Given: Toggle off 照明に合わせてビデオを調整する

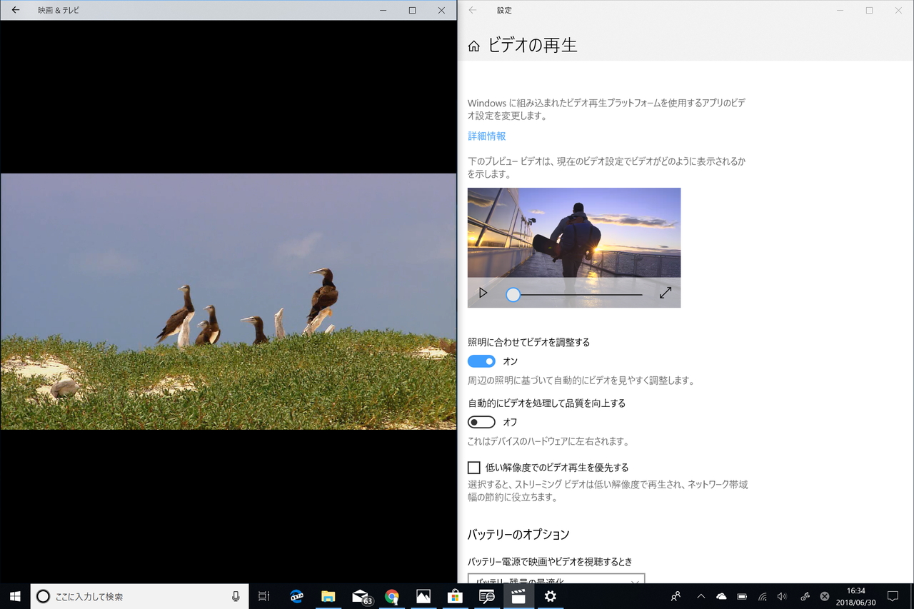Looking at the screenshot, I should 481,361.
